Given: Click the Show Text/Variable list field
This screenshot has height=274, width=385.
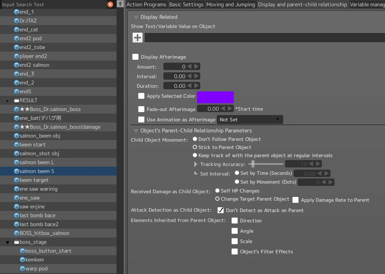Looking at the screenshot, I should tap(264, 38).
